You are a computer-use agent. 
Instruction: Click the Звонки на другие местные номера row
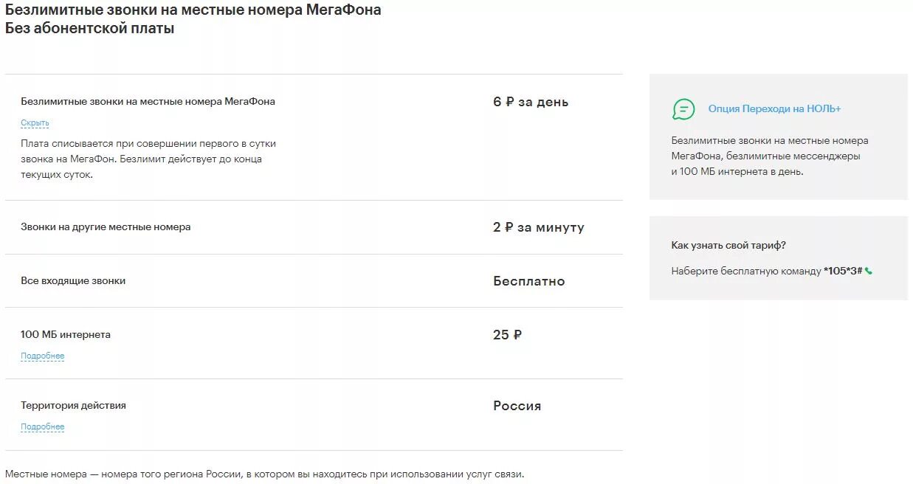coord(314,227)
